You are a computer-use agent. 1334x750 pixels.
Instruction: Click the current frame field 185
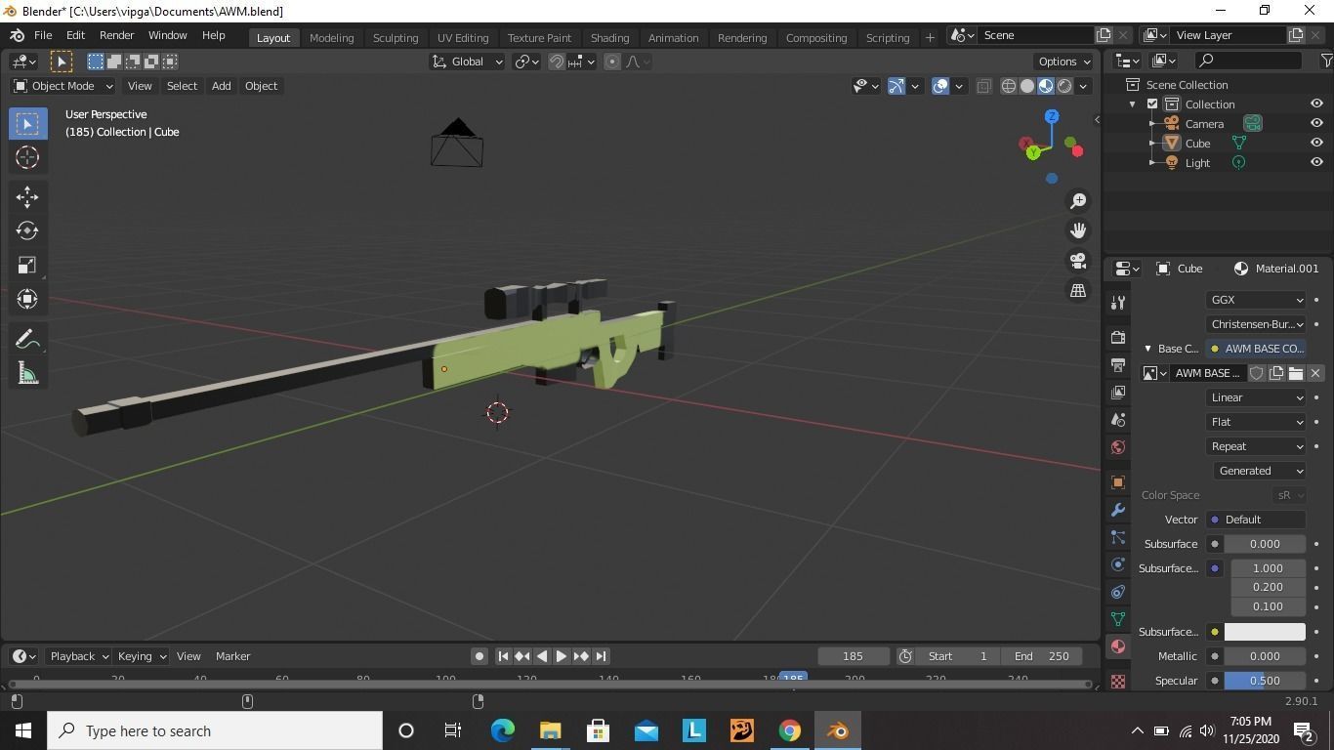pyautogui.click(x=853, y=656)
